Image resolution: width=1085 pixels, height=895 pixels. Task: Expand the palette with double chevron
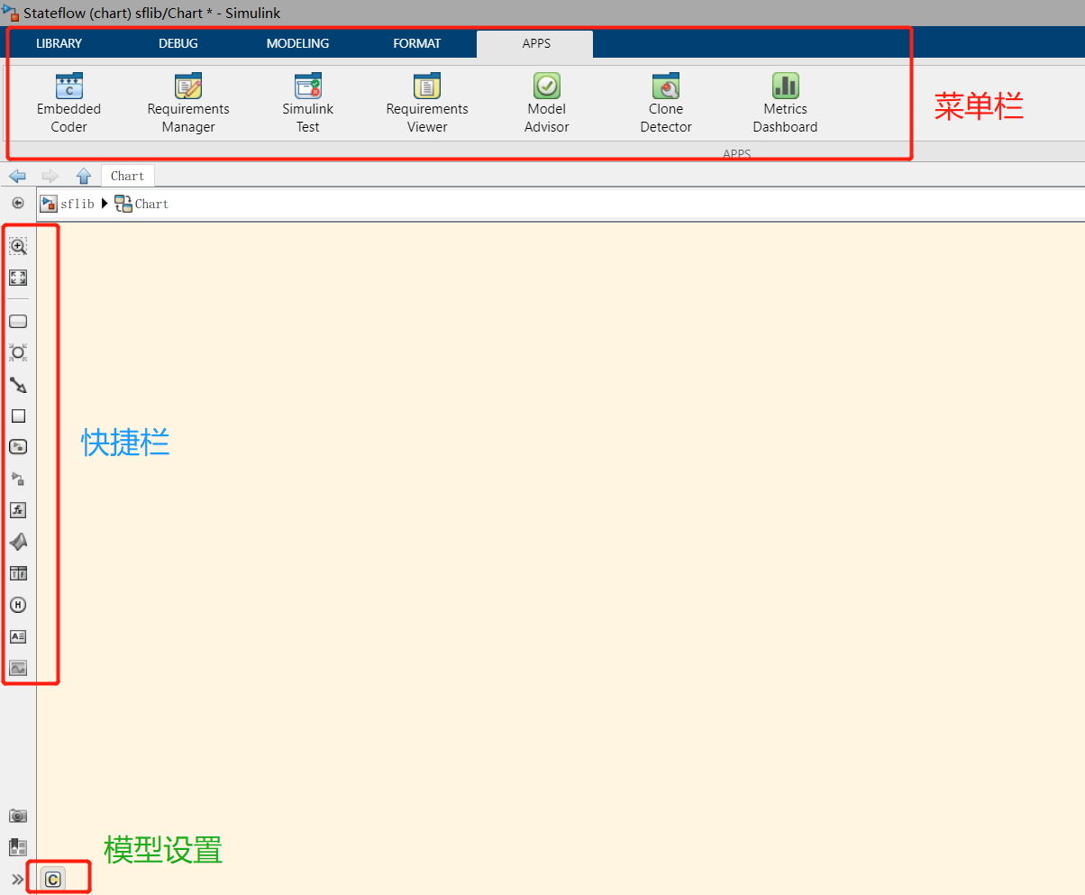pyautogui.click(x=17, y=879)
